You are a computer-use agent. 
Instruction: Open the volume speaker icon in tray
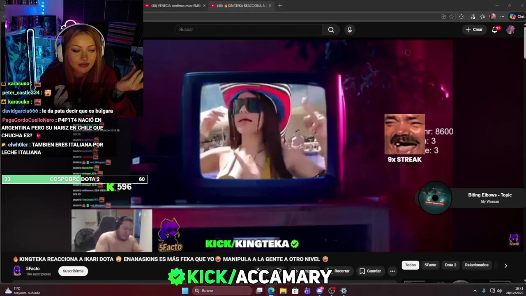499,291
